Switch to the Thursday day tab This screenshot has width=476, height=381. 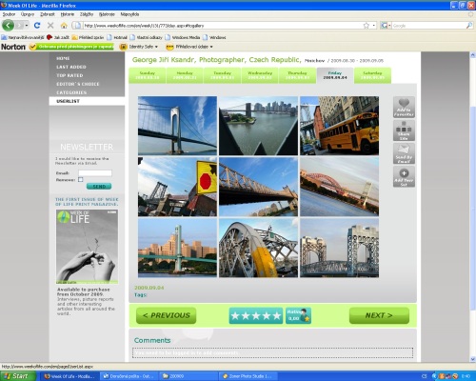point(297,75)
